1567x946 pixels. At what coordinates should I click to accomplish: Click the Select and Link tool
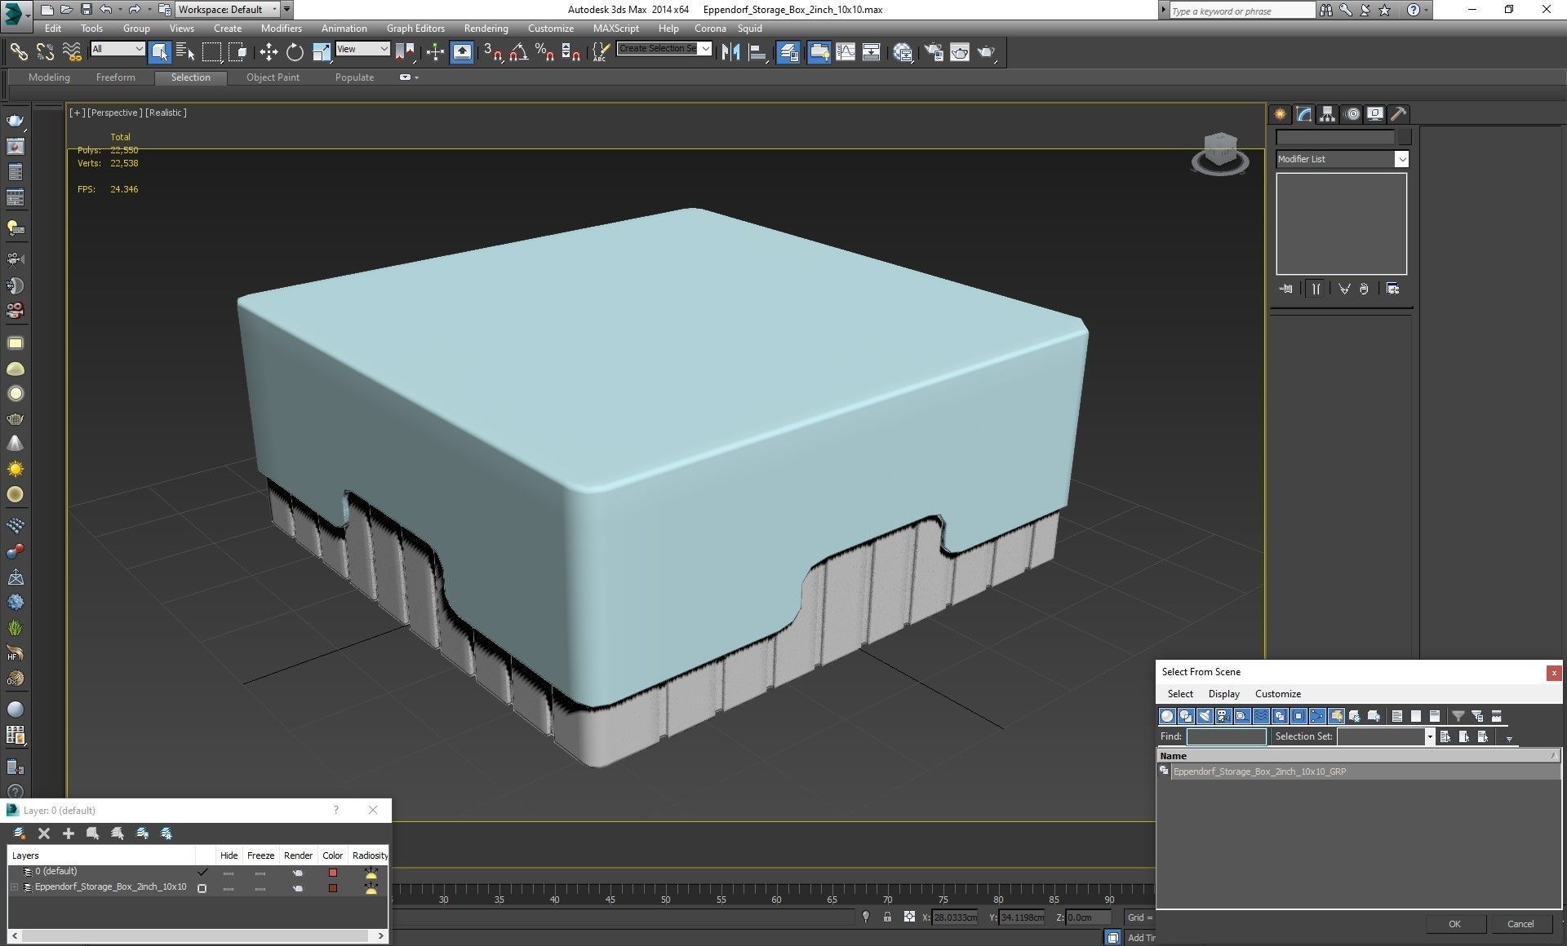(18, 52)
